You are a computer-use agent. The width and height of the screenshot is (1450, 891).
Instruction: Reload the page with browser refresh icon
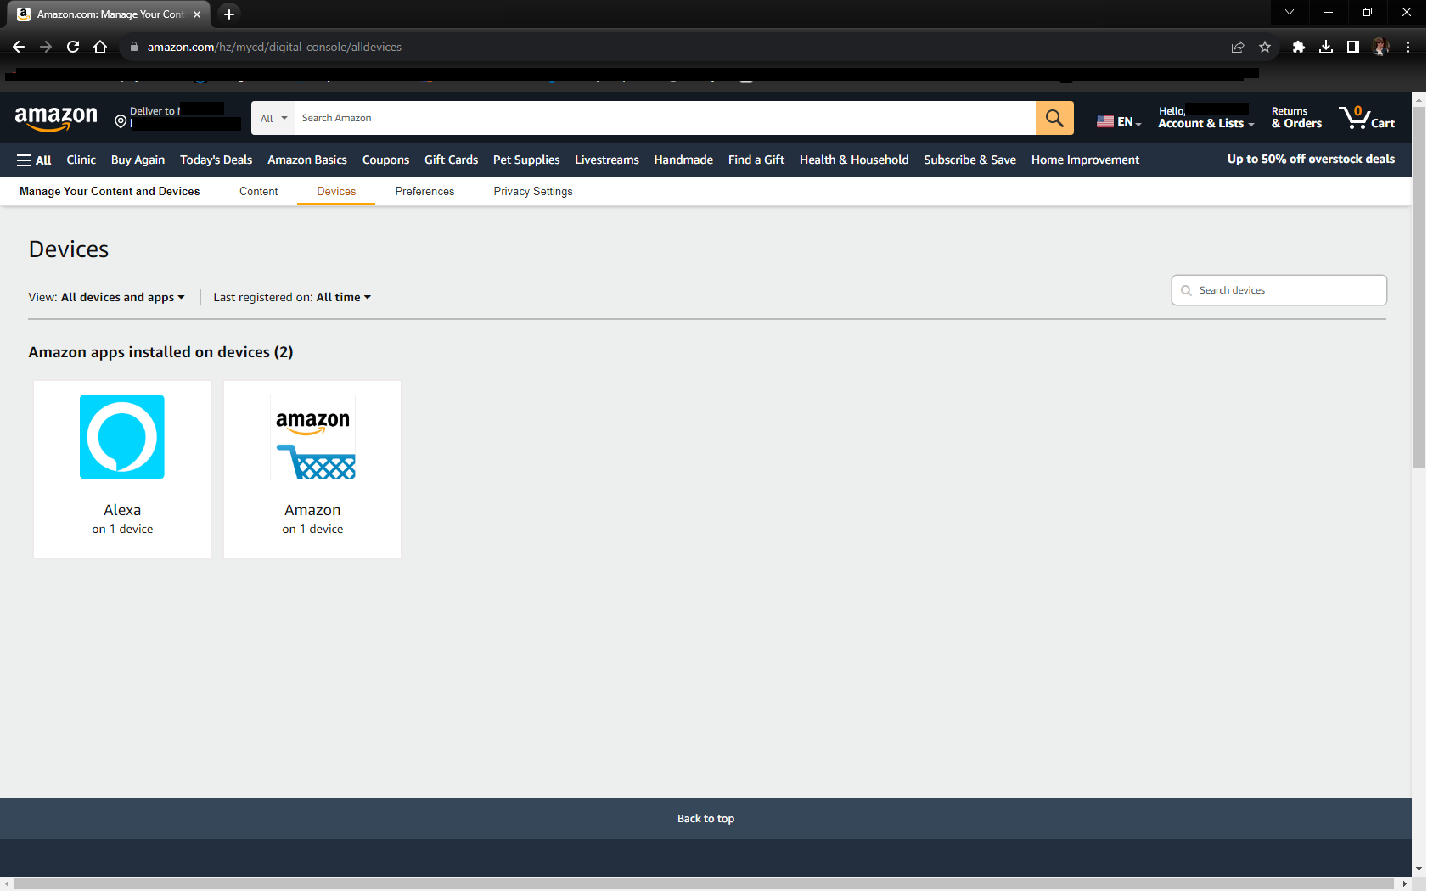pyautogui.click(x=73, y=47)
